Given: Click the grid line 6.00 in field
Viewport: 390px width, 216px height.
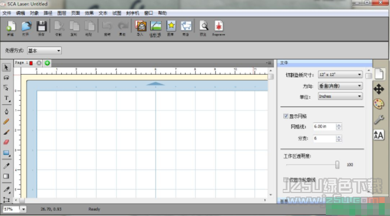Looking at the screenshot, I should 325,127.
